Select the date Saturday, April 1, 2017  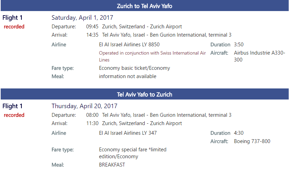point(82,18)
